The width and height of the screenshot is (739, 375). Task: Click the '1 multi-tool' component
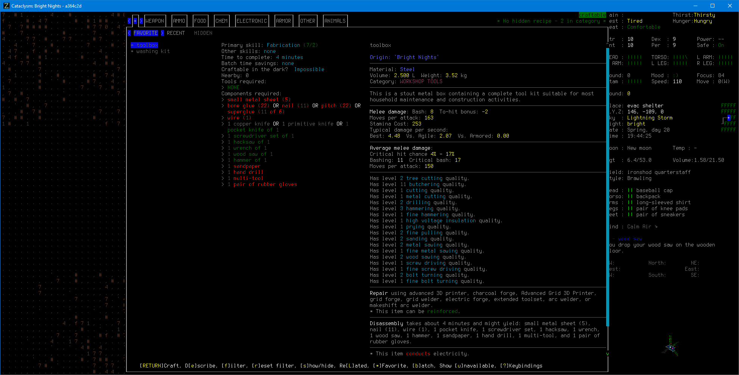(x=246, y=178)
